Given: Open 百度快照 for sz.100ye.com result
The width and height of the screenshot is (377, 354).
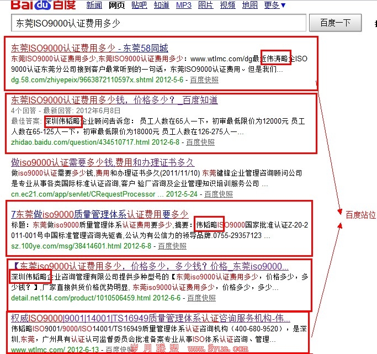Looking at the screenshot, I should point(172,246).
